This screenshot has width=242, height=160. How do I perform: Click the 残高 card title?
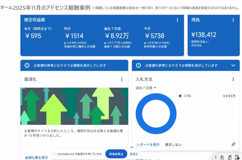[x=195, y=20]
